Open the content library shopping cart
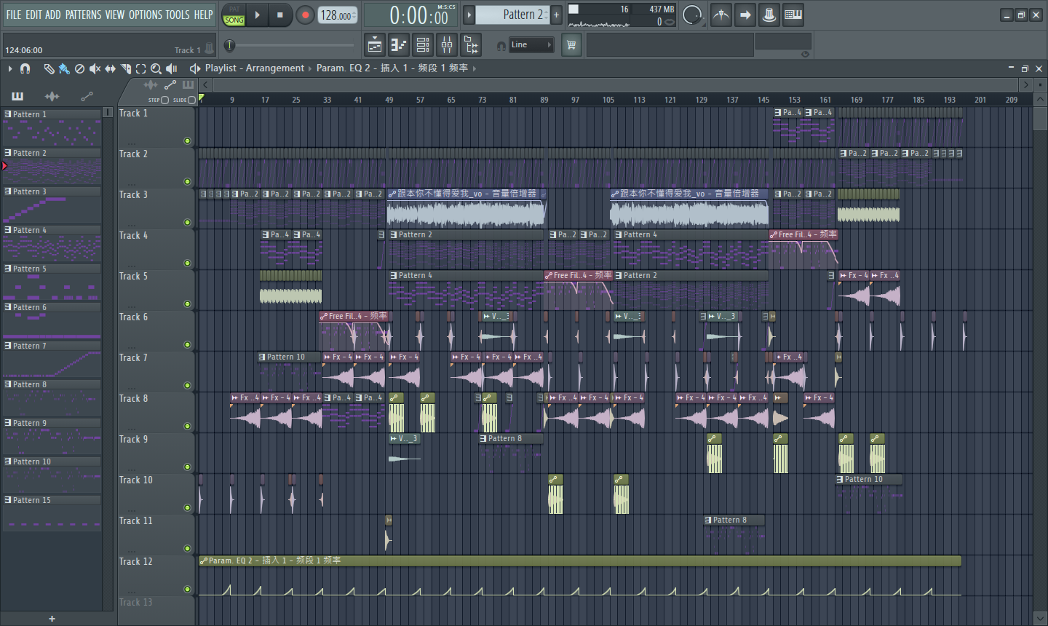Image resolution: width=1048 pixels, height=626 pixels. pos(571,45)
